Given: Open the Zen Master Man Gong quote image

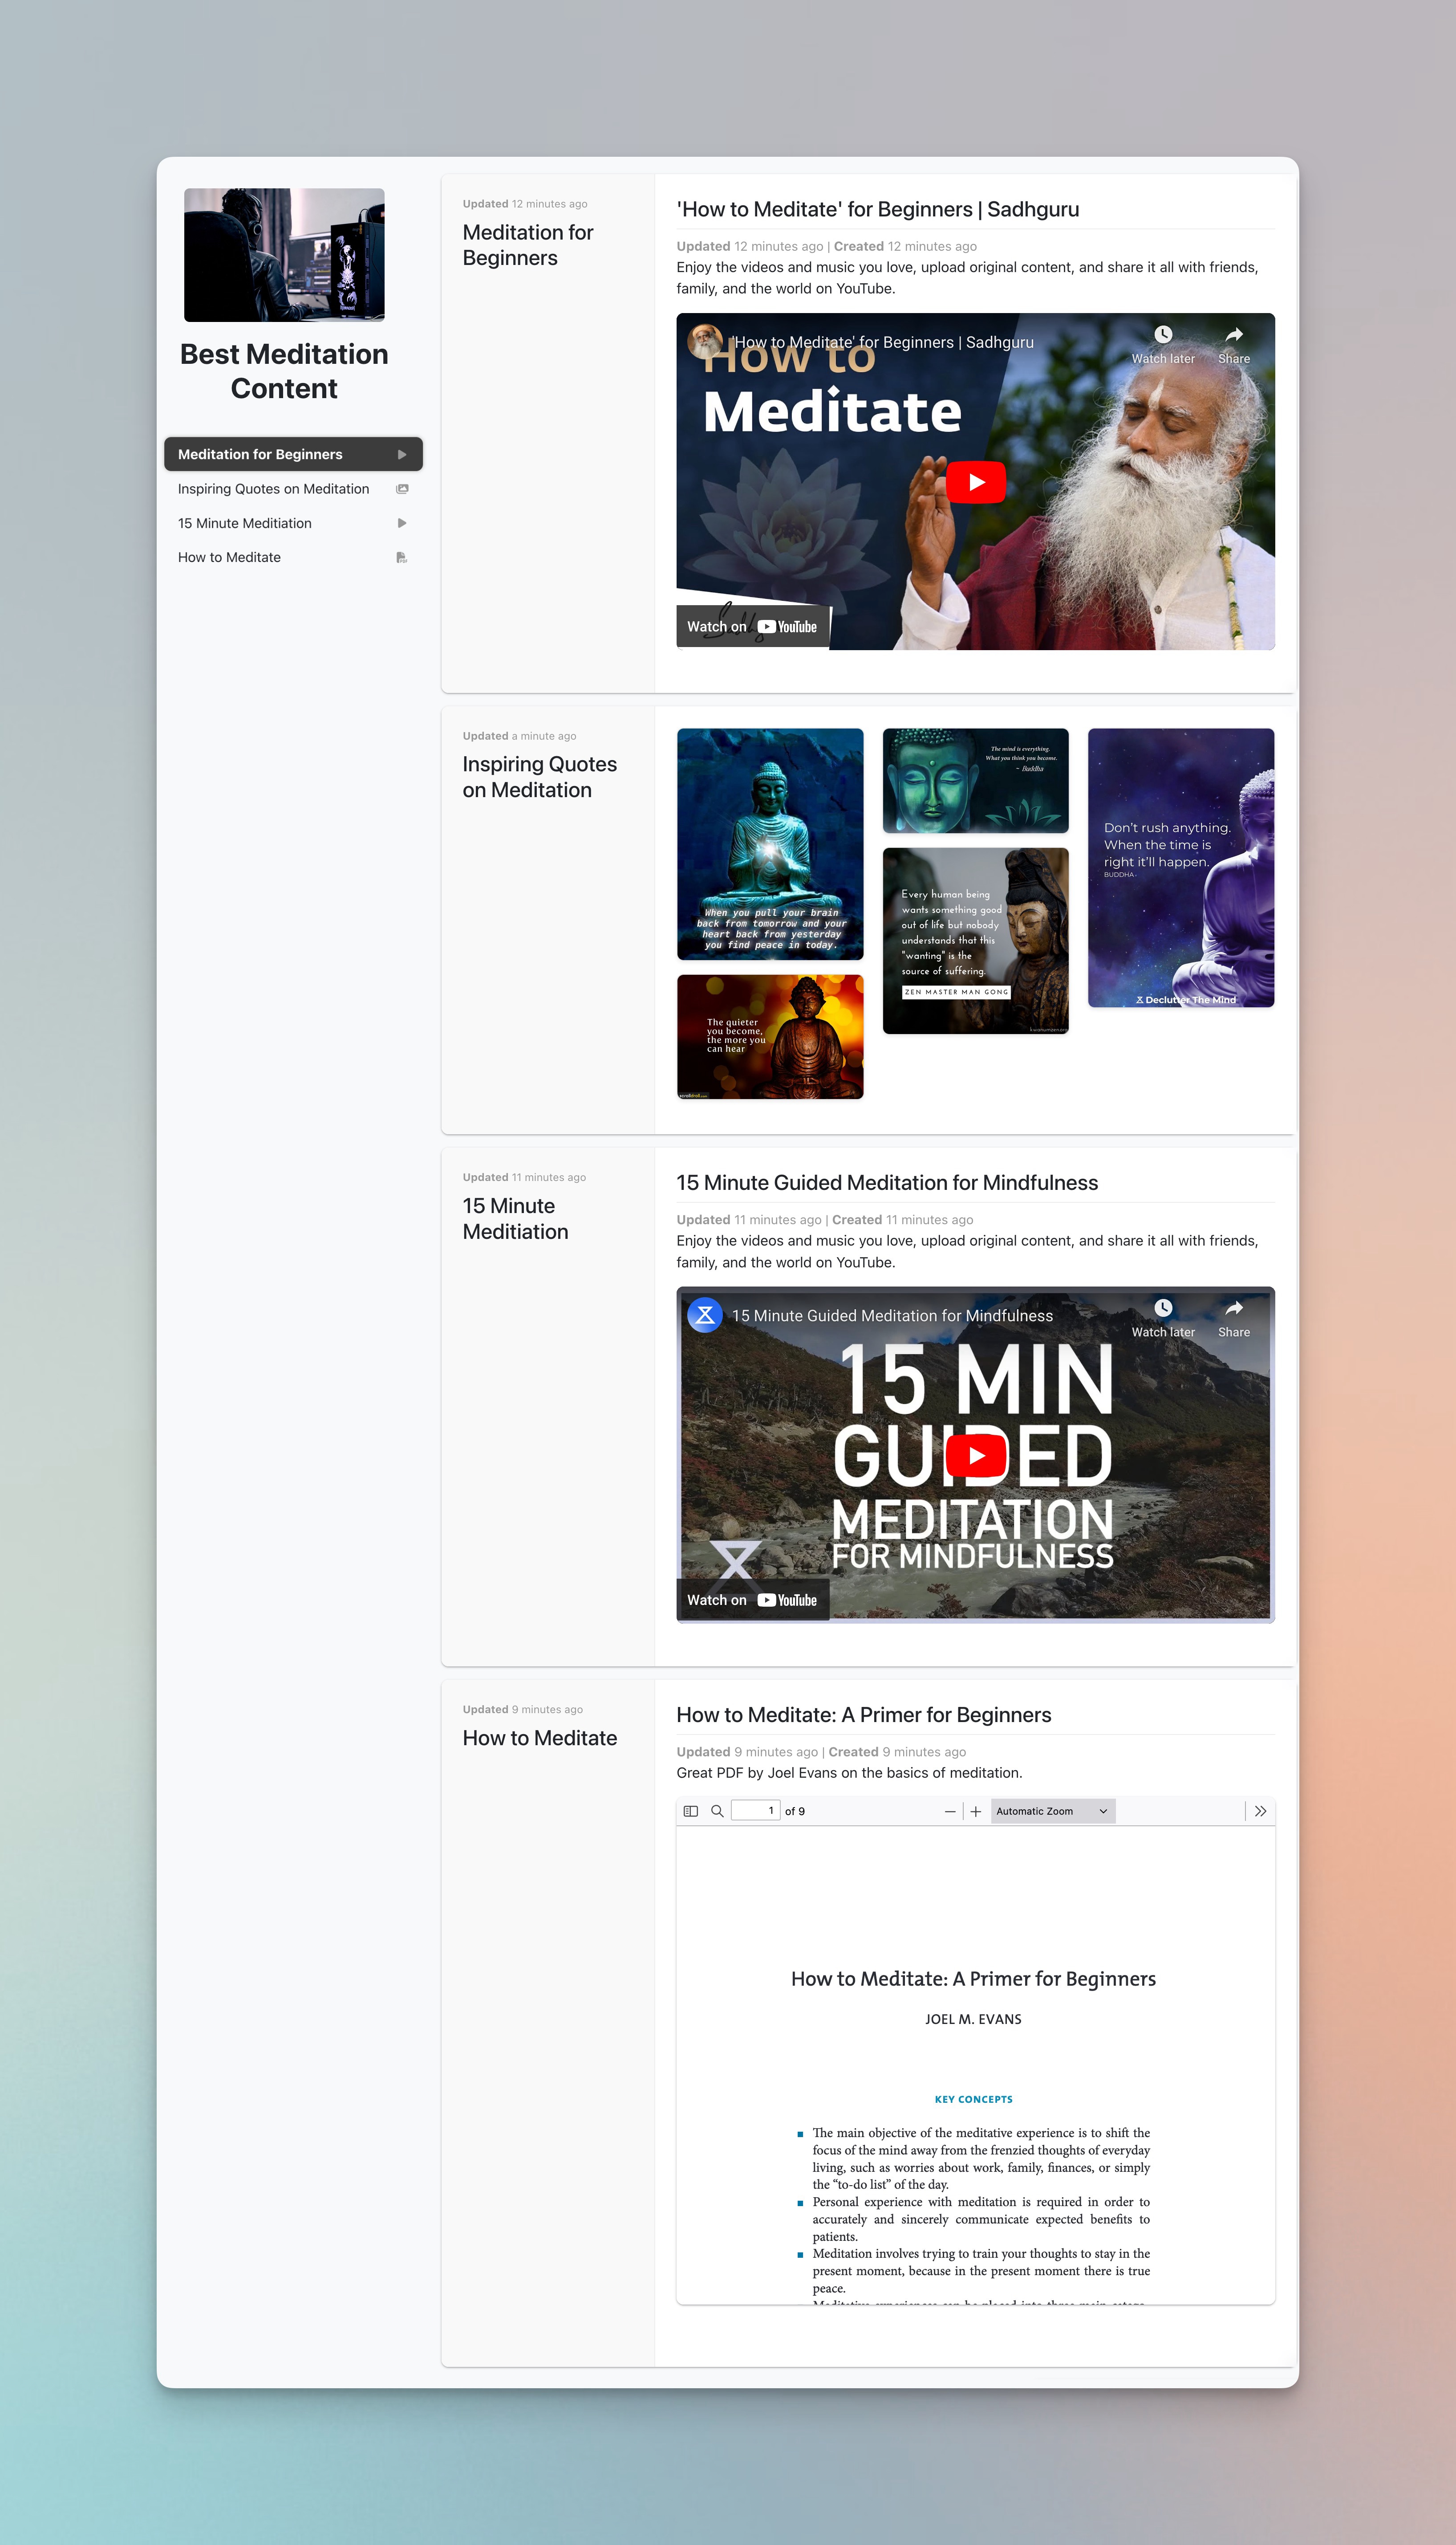Looking at the screenshot, I should pos(976,941).
